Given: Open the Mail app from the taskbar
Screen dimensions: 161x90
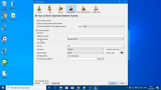Looking at the screenshot, I should pos(72,88).
